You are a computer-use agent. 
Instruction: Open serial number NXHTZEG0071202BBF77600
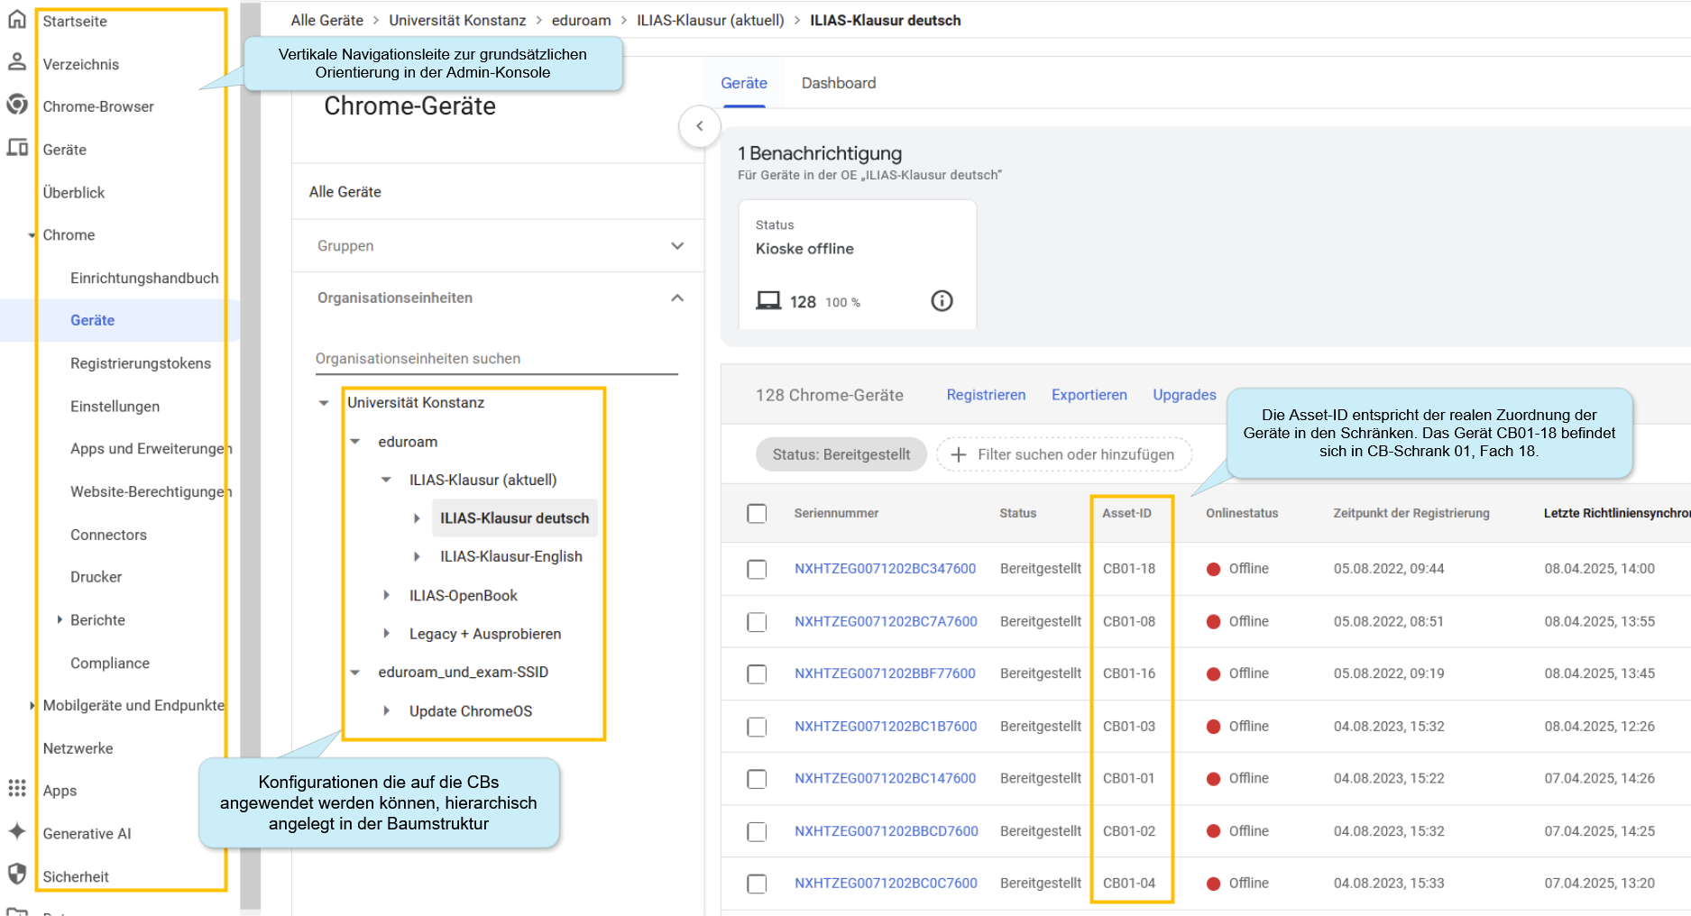(885, 673)
